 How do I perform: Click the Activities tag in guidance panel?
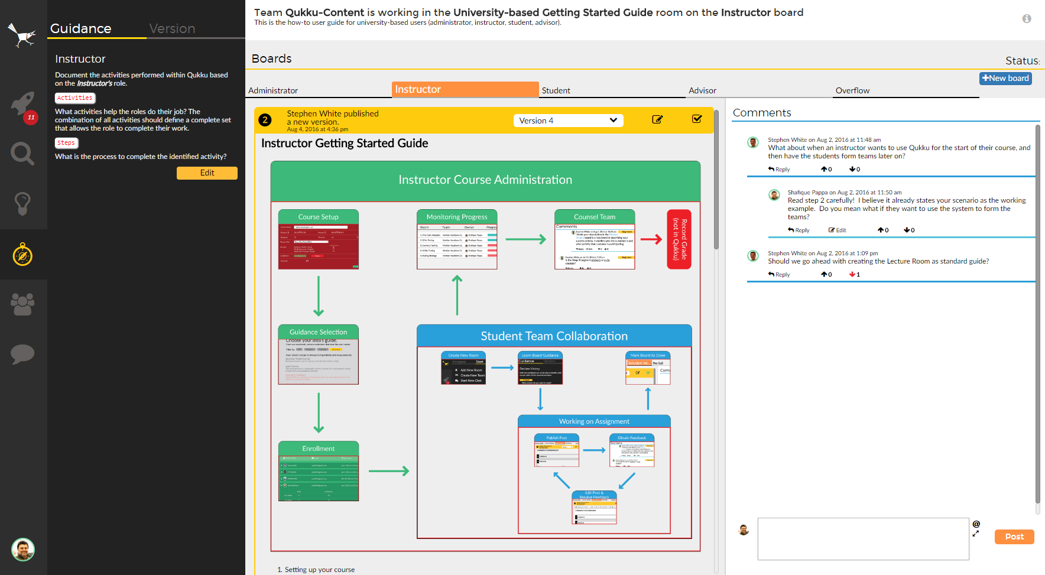pos(75,98)
